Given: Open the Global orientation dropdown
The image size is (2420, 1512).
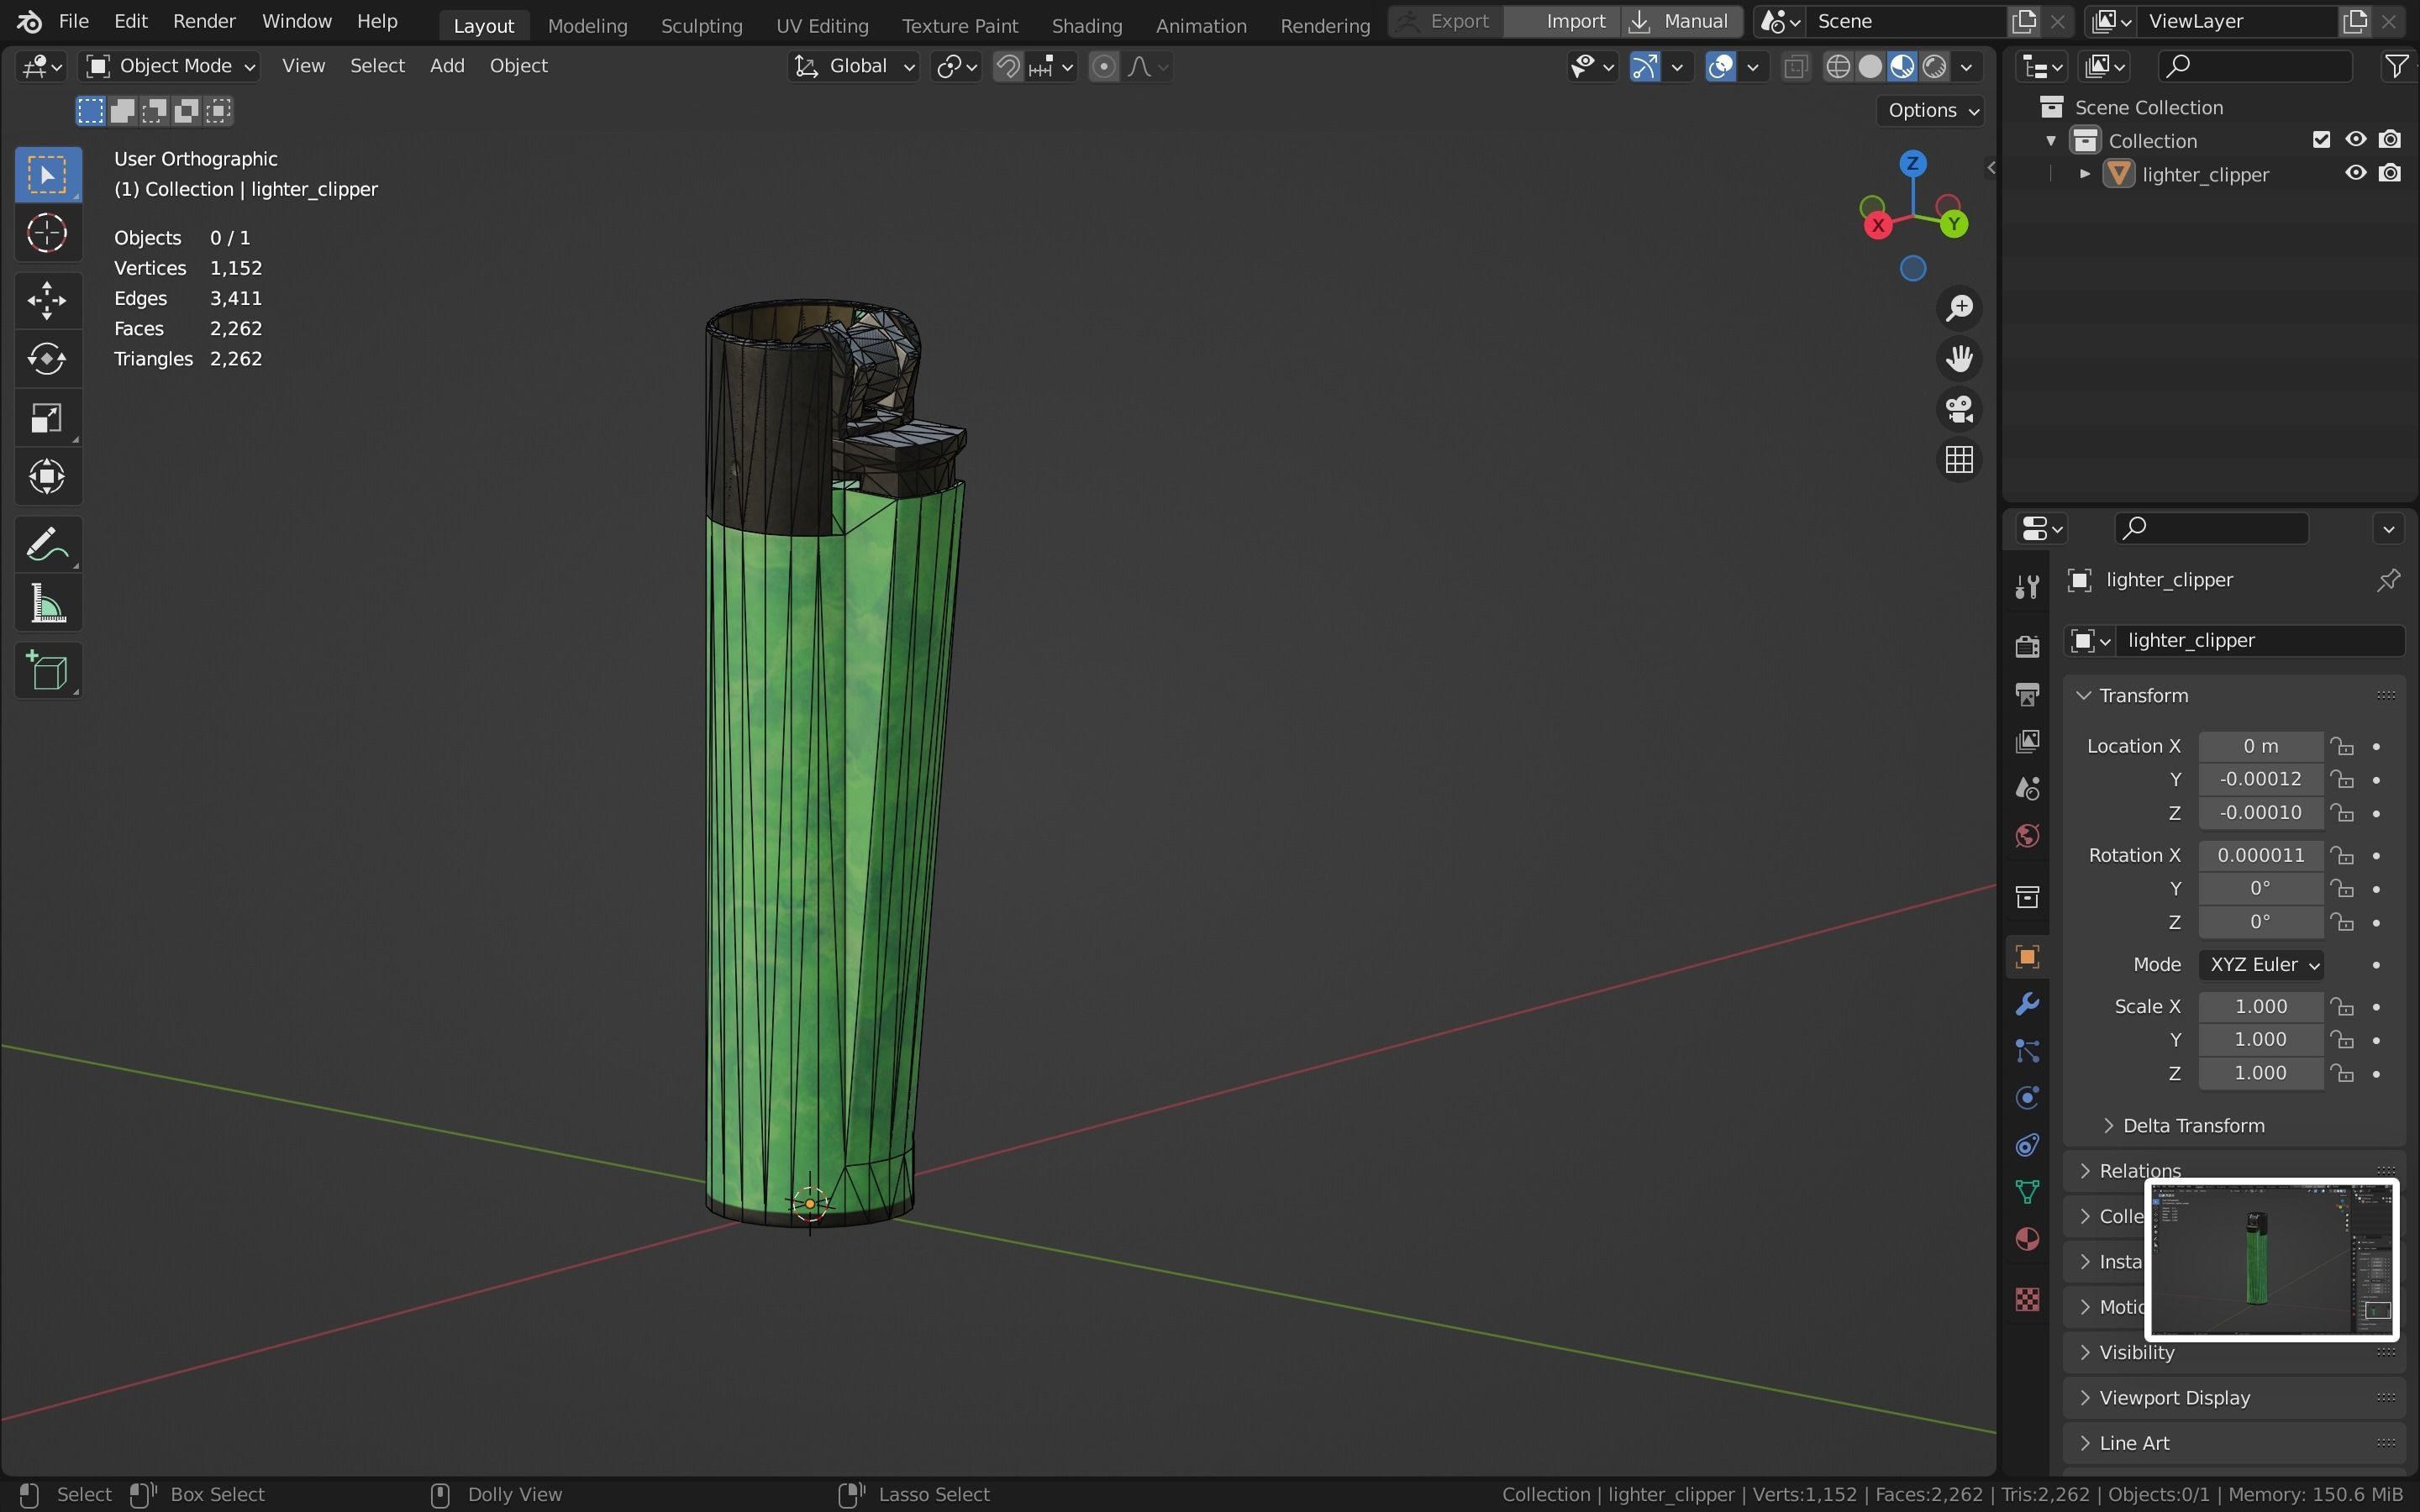Looking at the screenshot, I should [854, 66].
